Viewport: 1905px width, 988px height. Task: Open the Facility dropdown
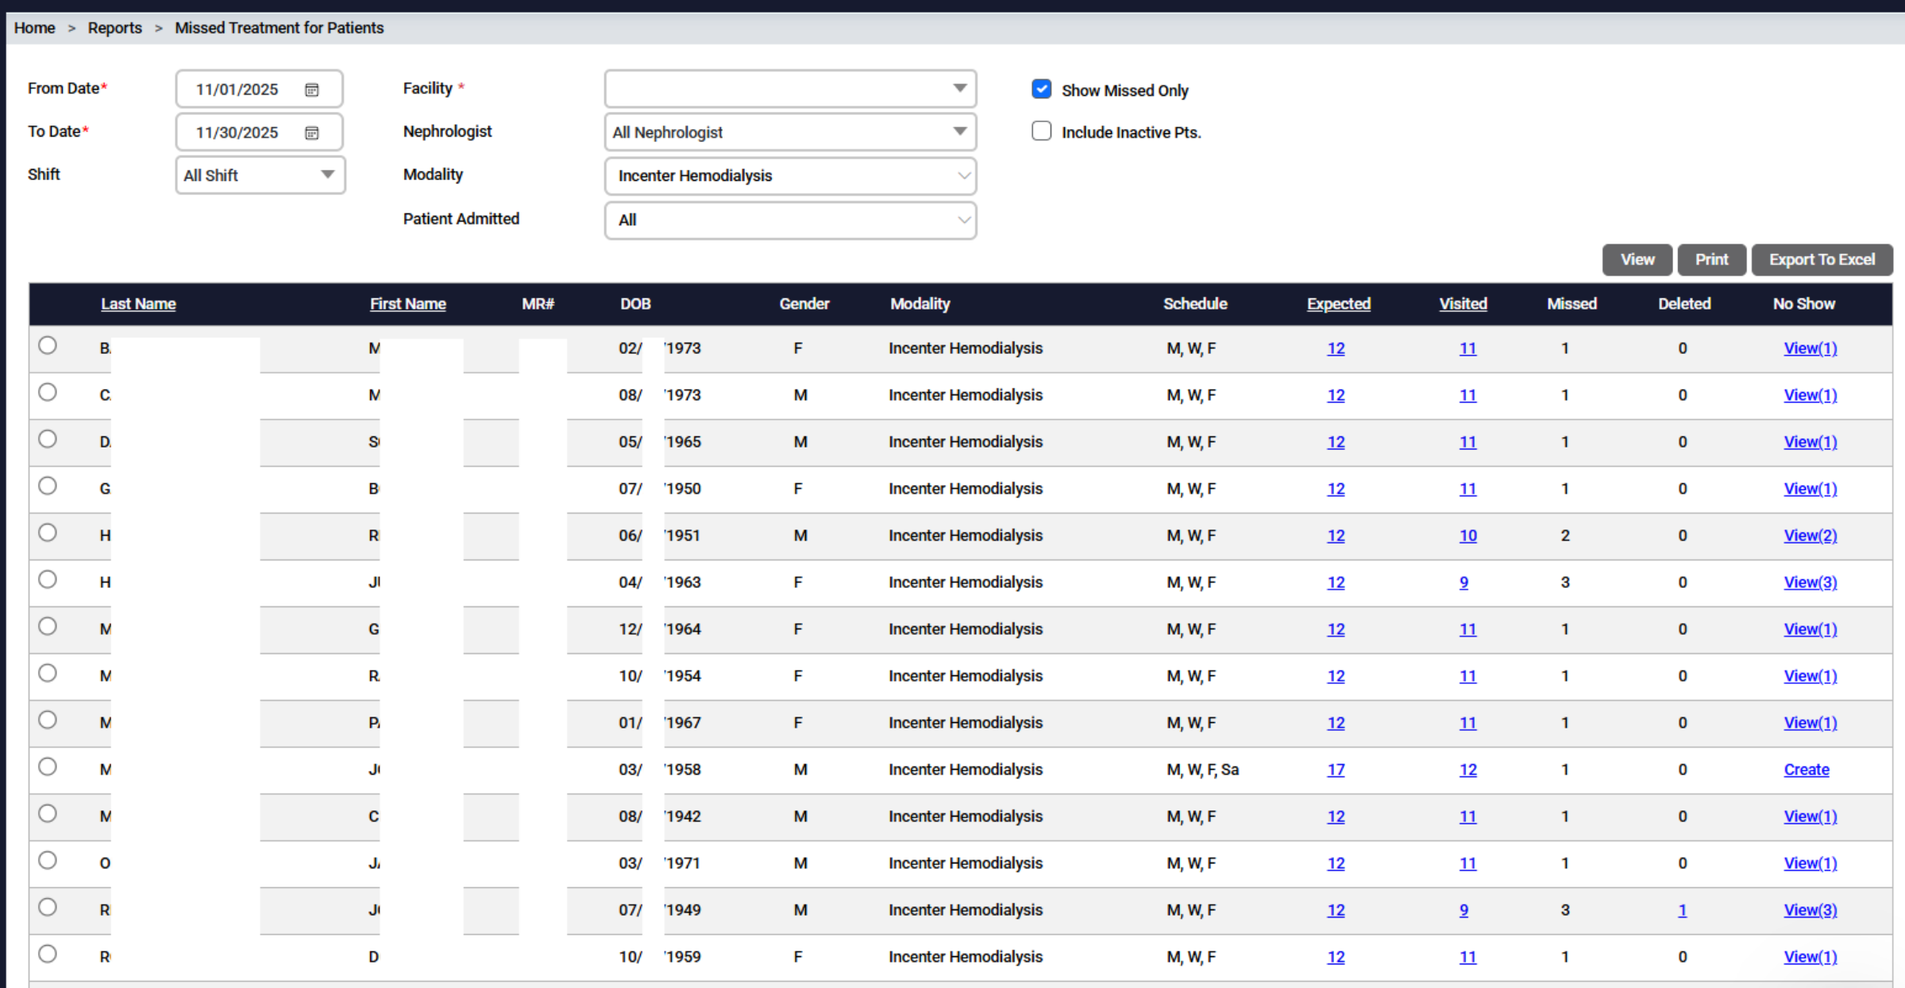[790, 89]
